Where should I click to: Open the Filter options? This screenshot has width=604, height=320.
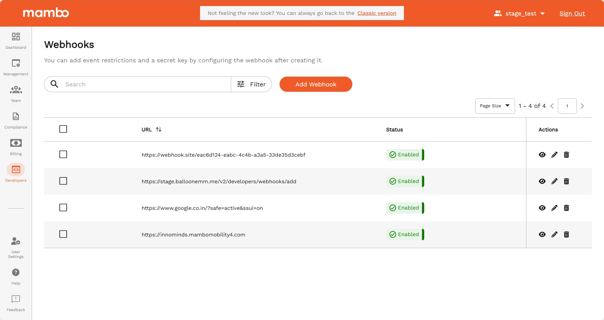click(x=252, y=84)
